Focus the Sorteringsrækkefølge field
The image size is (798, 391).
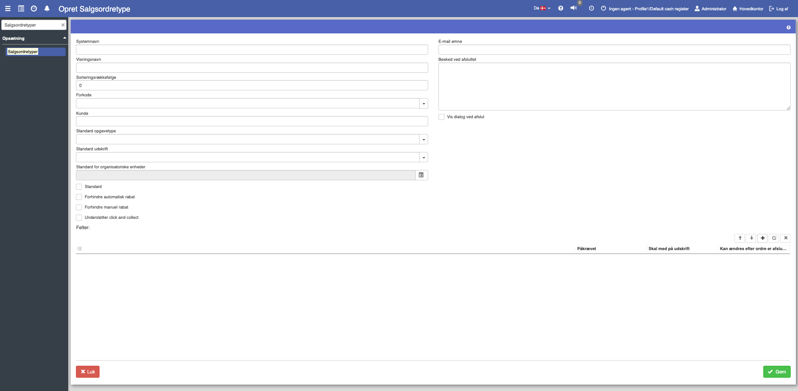point(252,86)
